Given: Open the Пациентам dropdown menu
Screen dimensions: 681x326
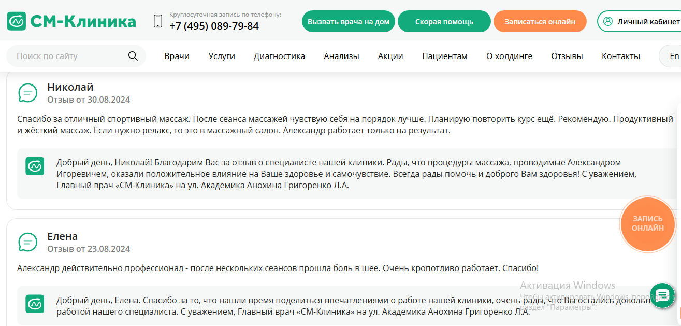Looking at the screenshot, I should point(444,56).
